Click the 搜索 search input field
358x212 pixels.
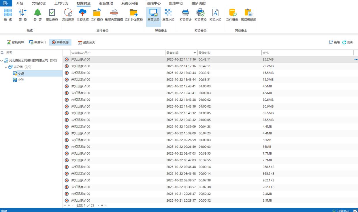pyautogui.click(x=32, y=53)
